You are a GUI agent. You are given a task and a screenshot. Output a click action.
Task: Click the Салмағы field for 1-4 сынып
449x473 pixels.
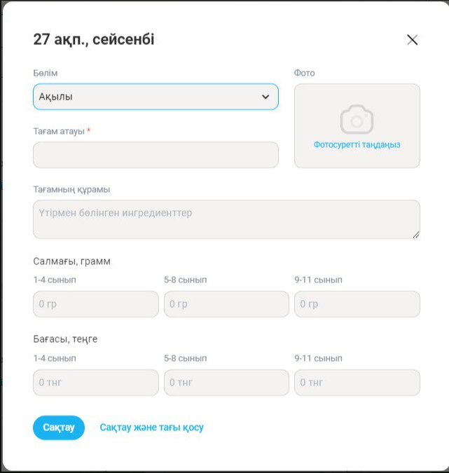click(x=95, y=304)
